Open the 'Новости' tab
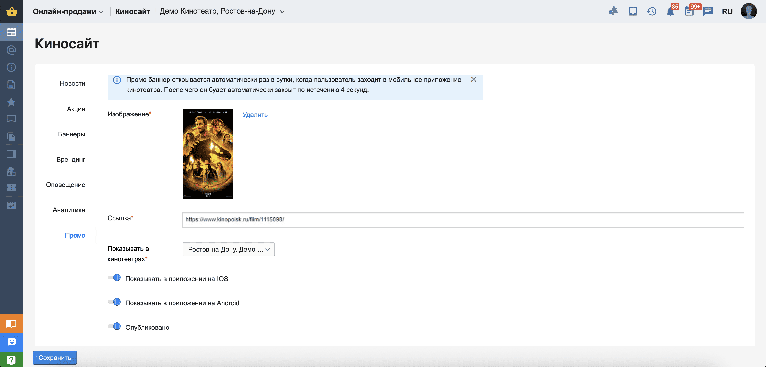 click(x=72, y=83)
